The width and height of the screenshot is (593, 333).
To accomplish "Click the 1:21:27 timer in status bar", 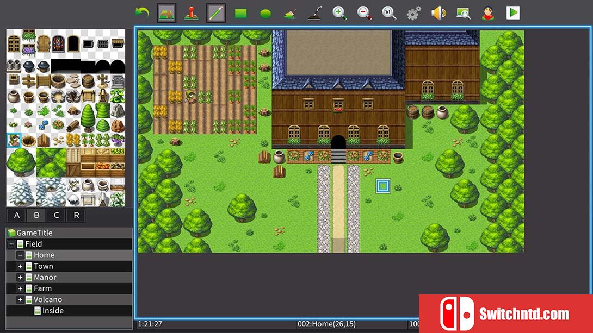I will click(x=150, y=324).
